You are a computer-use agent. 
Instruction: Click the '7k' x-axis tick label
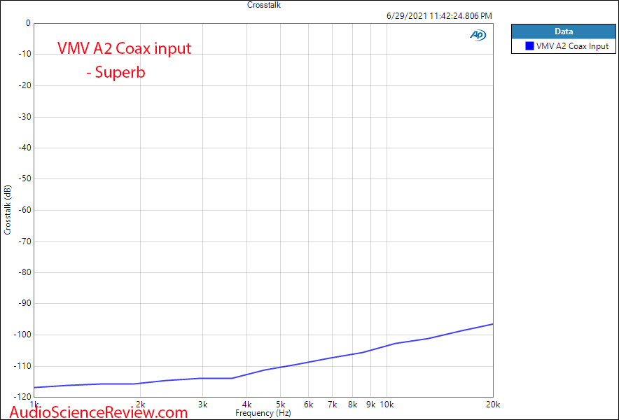click(x=333, y=405)
